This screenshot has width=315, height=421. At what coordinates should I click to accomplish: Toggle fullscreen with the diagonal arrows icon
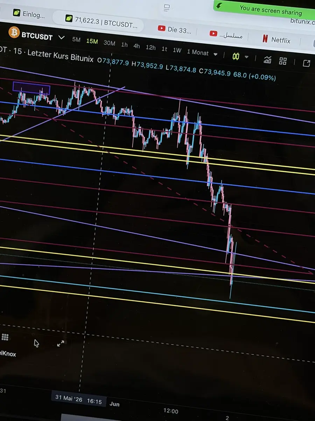pyautogui.click(x=61, y=343)
